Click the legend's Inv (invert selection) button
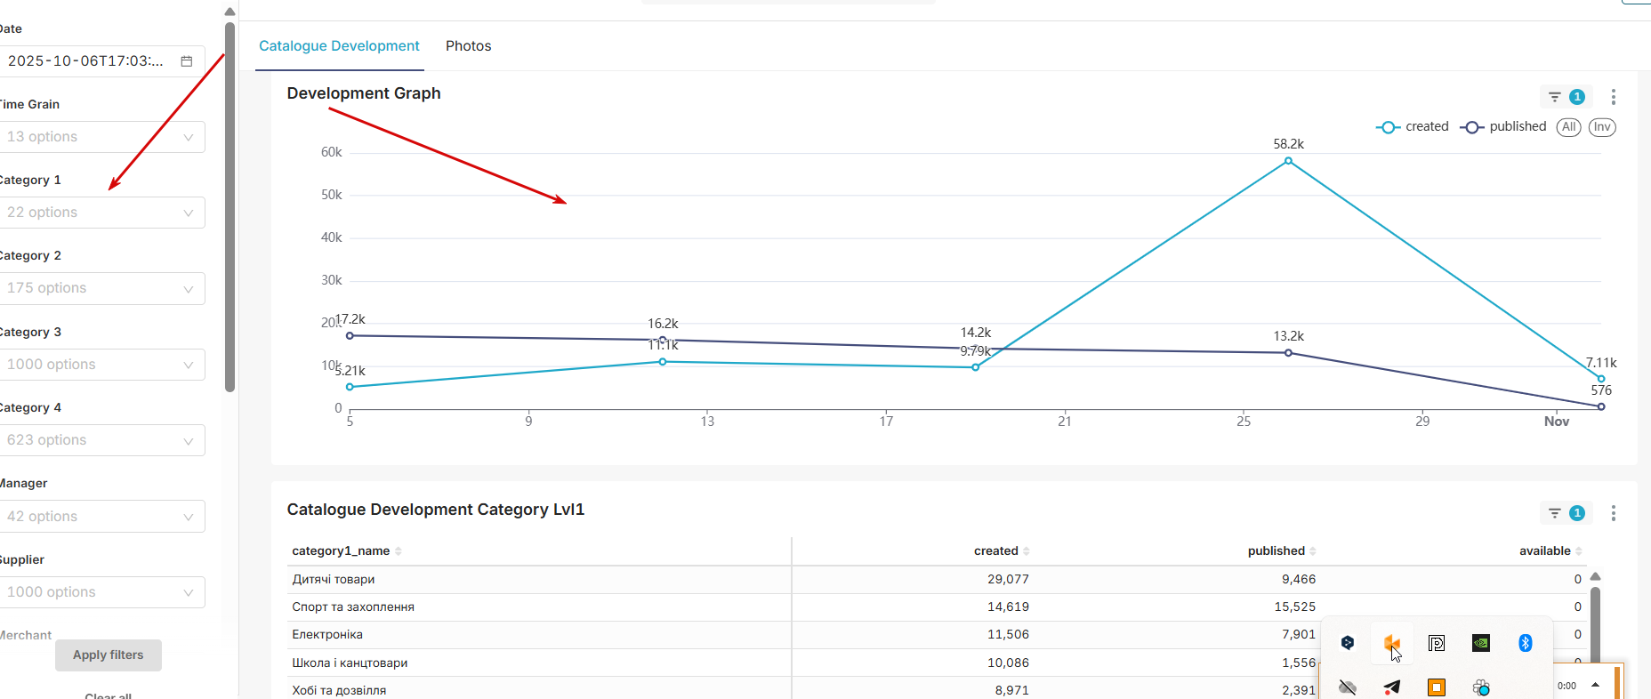This screenshot has width=1651, height=699. coord(1602,127)
